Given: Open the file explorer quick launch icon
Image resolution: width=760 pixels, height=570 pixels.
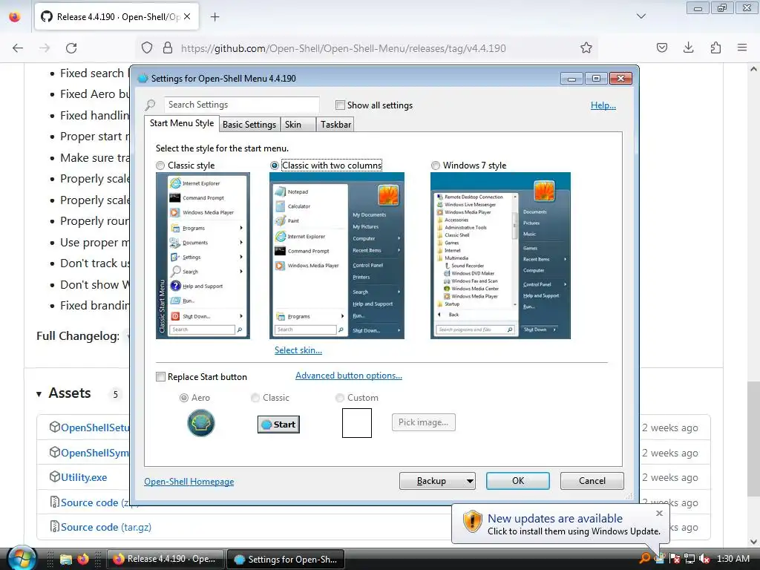Looking at the screenshot, I should [x=65, y=559].
